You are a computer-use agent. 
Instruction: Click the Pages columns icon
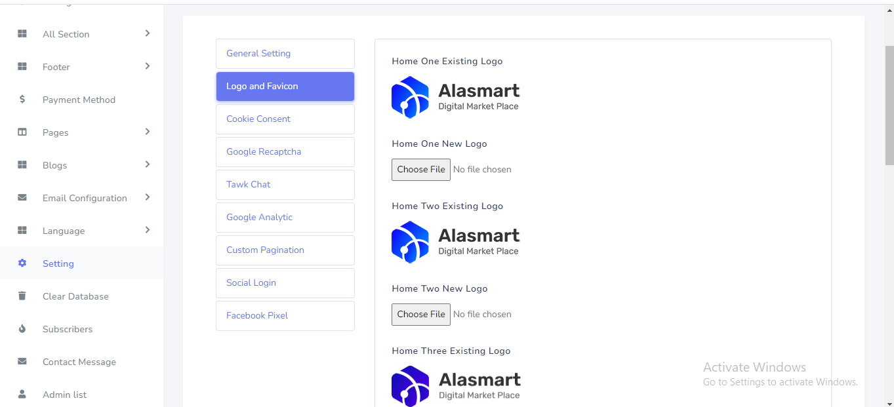[22, 132]
